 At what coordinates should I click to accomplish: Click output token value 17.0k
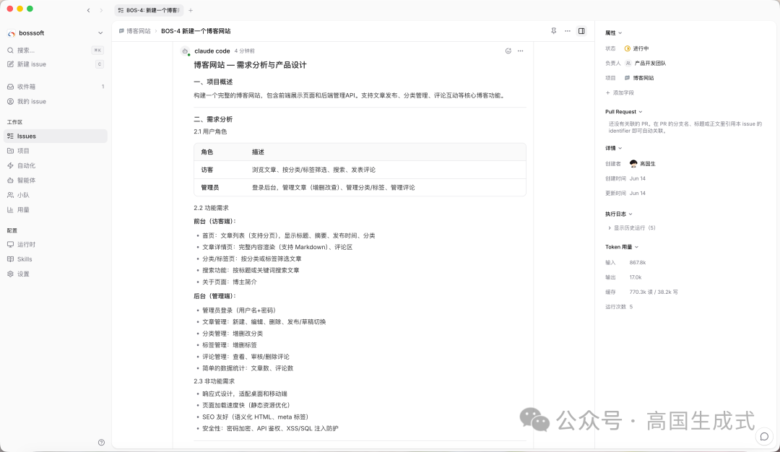point(636,277)
